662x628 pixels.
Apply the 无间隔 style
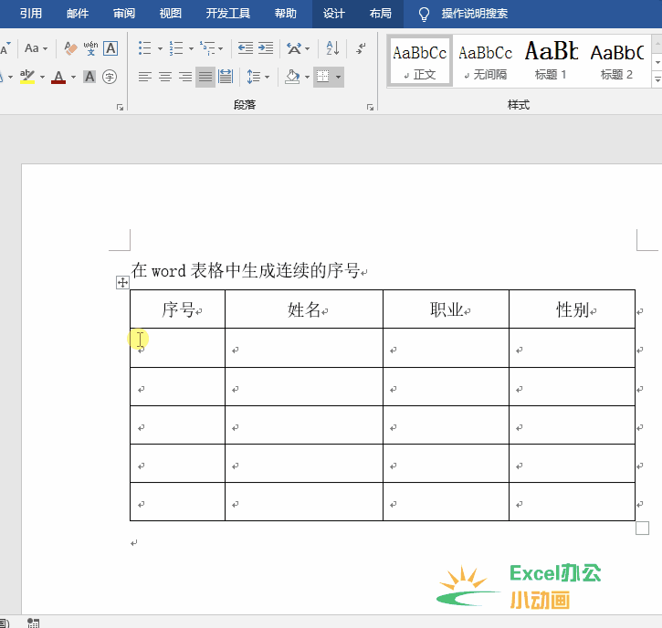[486, 61]
